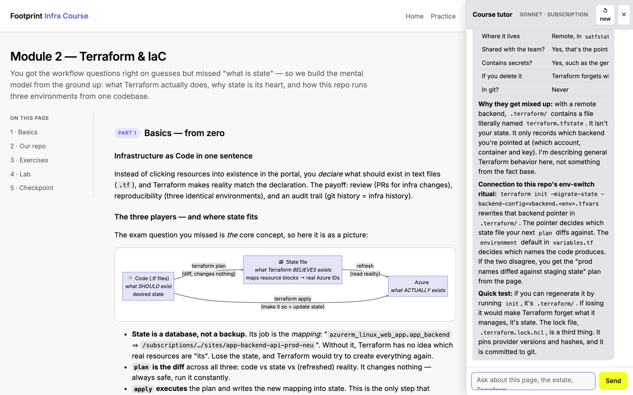Go to 3 · Exercises section
This screenshot has height=395, width=633.
tap(29, 160)
